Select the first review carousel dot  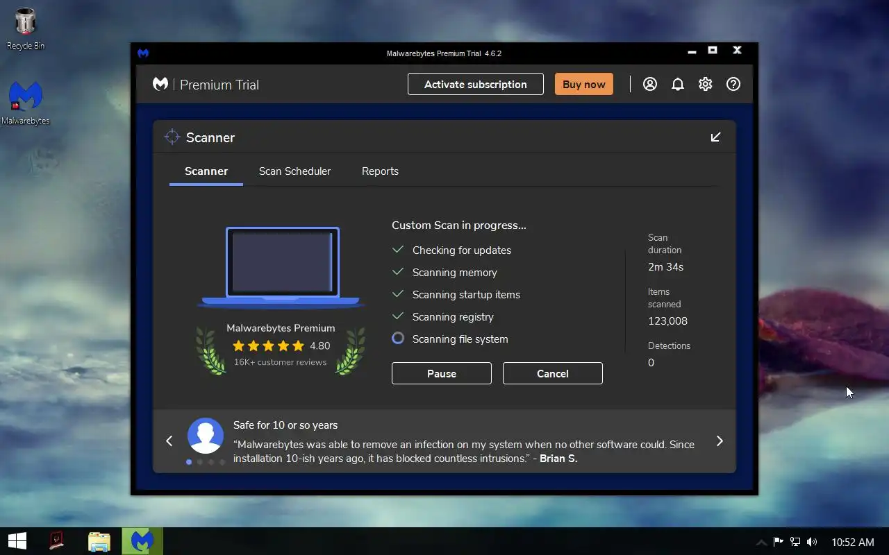[x=189, y=462]
